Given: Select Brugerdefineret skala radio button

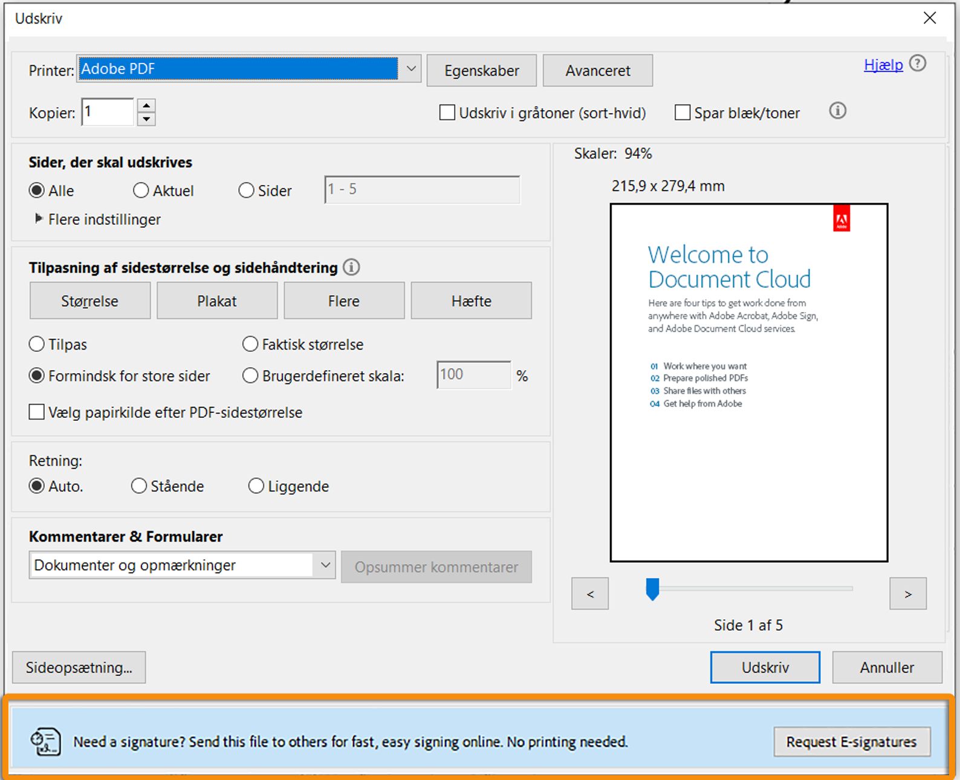Looking at the screenshot, I should tap(250, 375).
